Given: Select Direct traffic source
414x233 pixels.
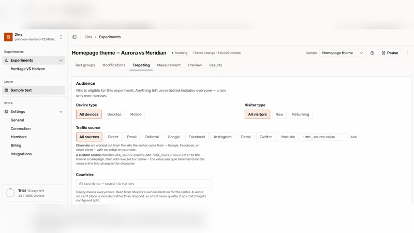Looking at the screenshot, I should click(x=113, y=137).
